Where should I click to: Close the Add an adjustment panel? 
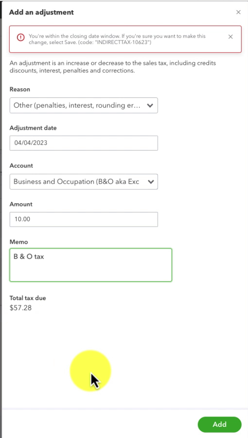[238, 12]
